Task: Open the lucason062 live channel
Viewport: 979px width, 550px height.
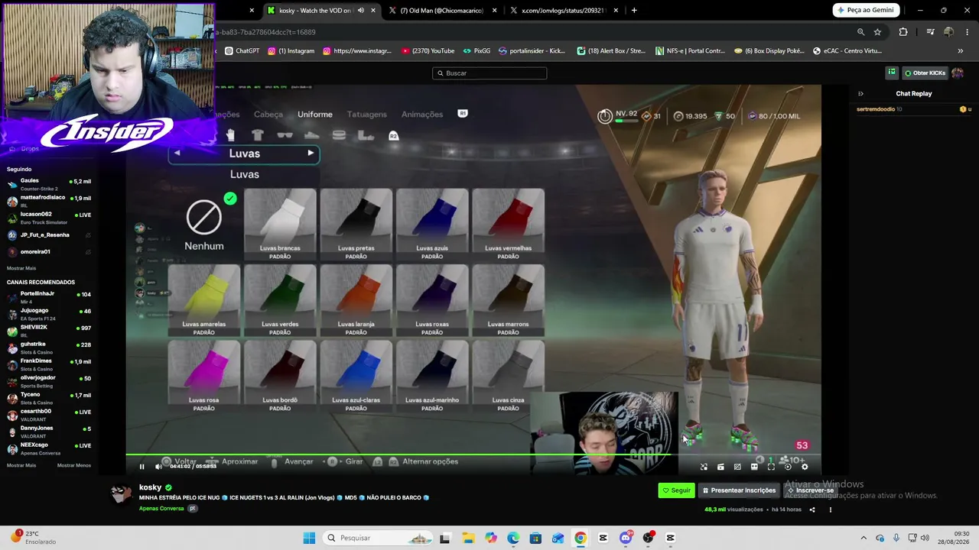Action: click(x=49, y=218)
